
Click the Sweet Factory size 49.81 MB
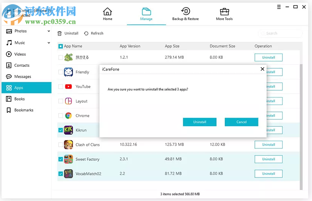pos(173,159)
